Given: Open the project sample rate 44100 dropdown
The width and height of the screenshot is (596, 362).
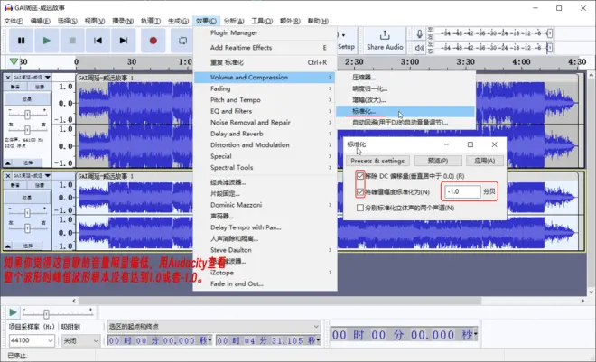Looking at the screenshot, I should coord(32,340).
